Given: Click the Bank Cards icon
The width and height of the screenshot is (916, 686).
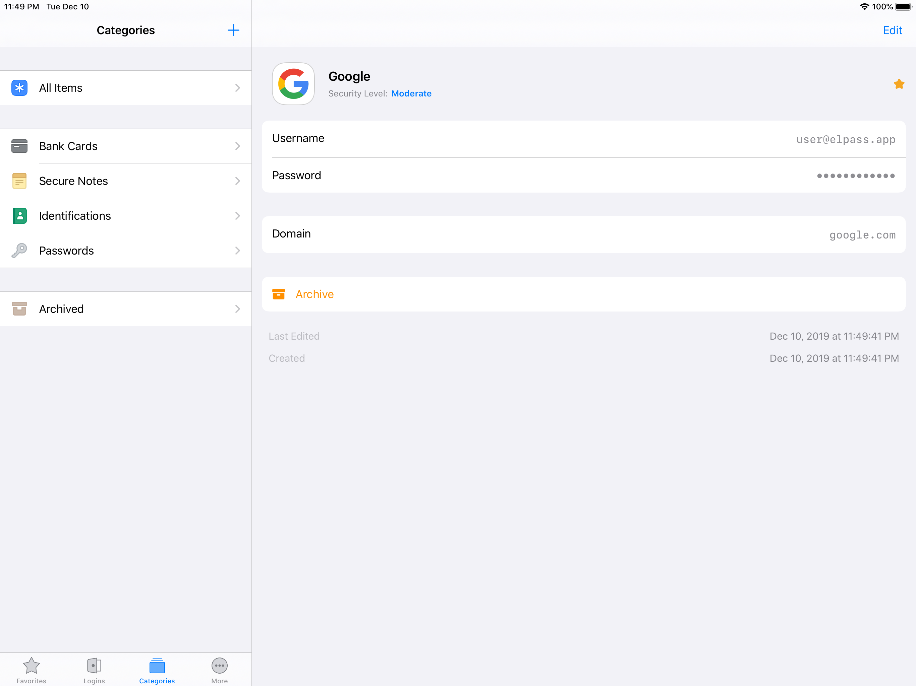Looking at the screenshot, I should [19, 146].
